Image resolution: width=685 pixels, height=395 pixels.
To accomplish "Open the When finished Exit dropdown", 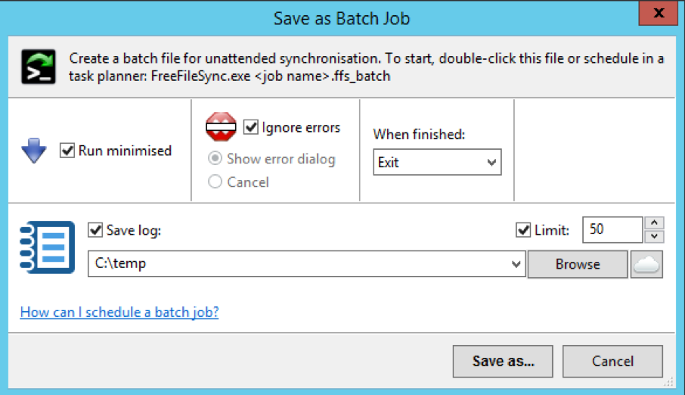I will [437, 162].
